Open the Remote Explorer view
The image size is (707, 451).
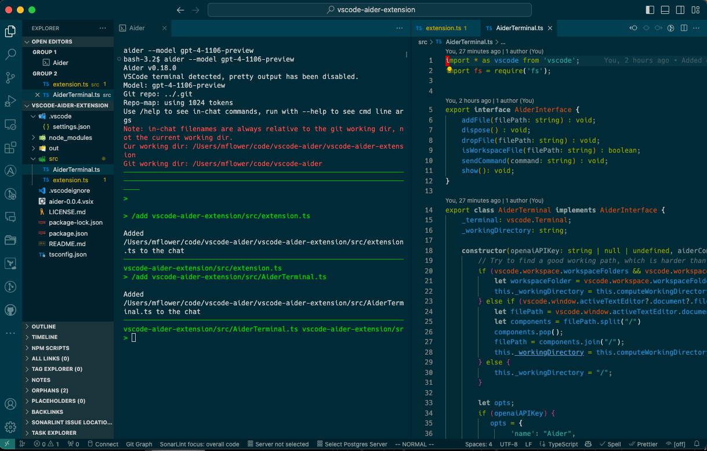click(x=10, y=124)
